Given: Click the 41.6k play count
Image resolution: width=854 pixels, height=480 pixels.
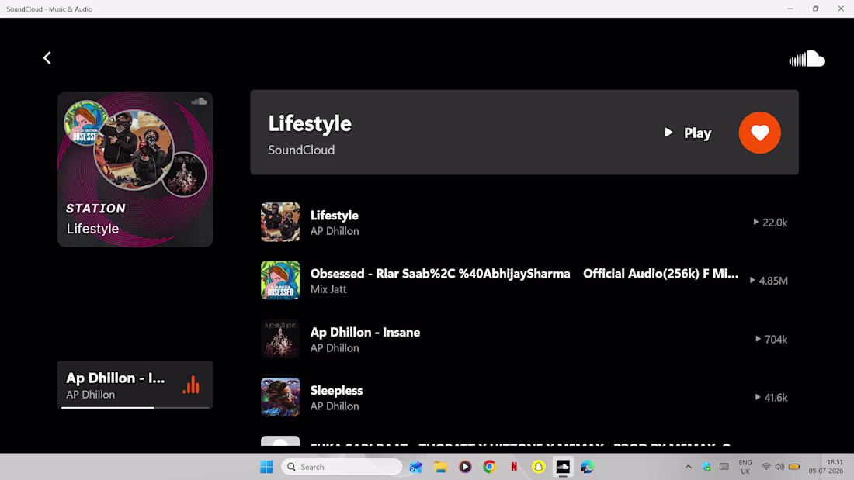Looking at the screenshot, I should pyautogui.click(x=771, y=397).
